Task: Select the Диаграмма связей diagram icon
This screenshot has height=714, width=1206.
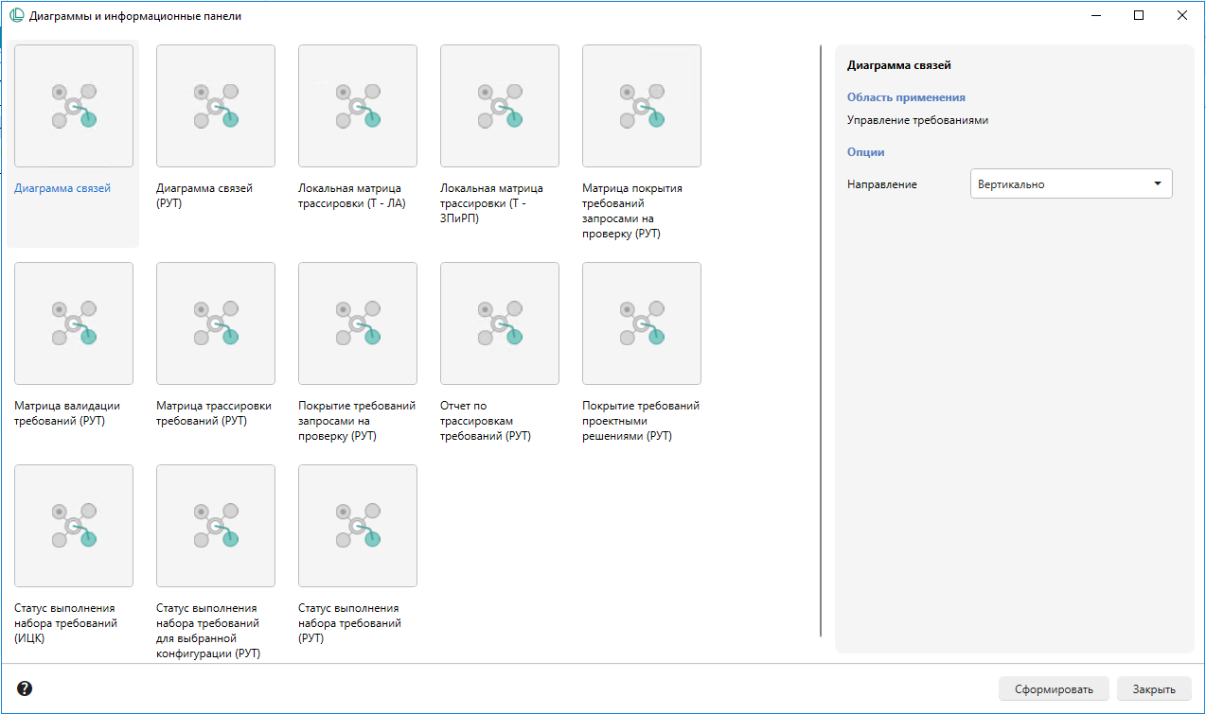Action: 74,106
